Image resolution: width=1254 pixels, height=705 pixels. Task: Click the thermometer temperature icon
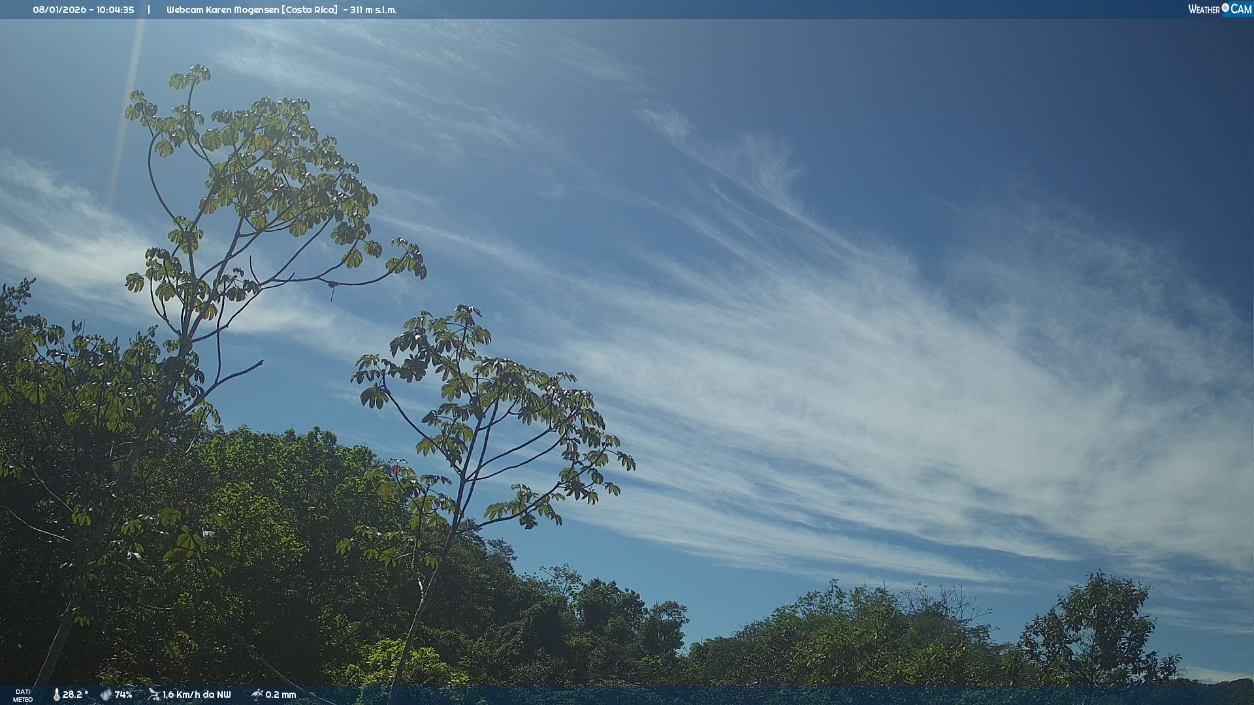[56, 695]
